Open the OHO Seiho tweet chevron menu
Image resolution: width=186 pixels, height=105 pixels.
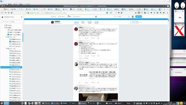[117, 63]
